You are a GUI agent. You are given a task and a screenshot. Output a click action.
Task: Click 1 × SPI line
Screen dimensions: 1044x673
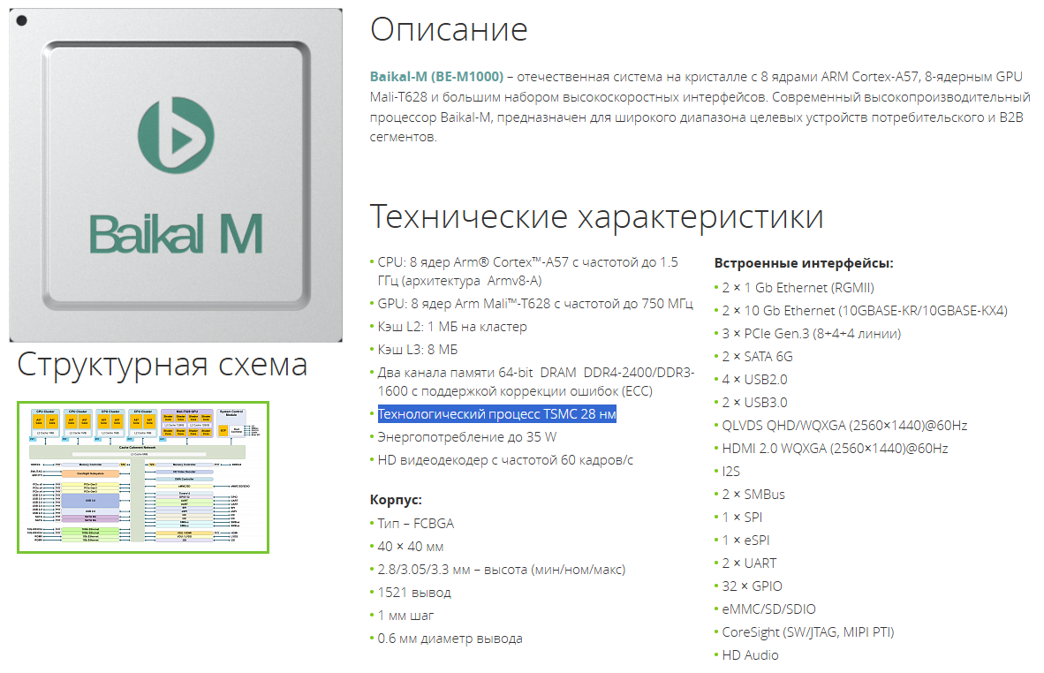pos(743,518)
